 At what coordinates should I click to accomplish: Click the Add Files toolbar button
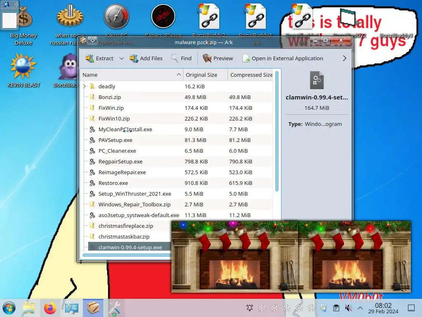(x=146, y=58)
